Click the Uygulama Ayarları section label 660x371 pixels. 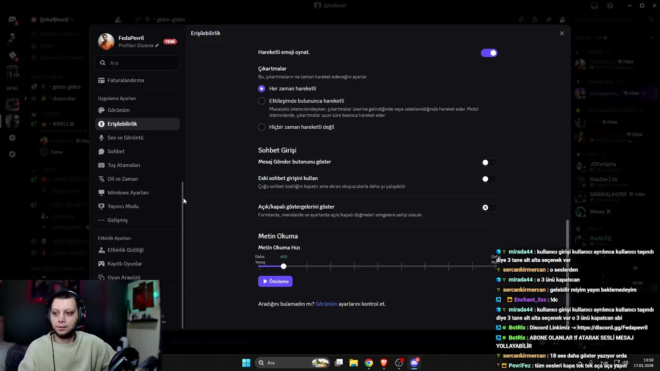point(117,98)
